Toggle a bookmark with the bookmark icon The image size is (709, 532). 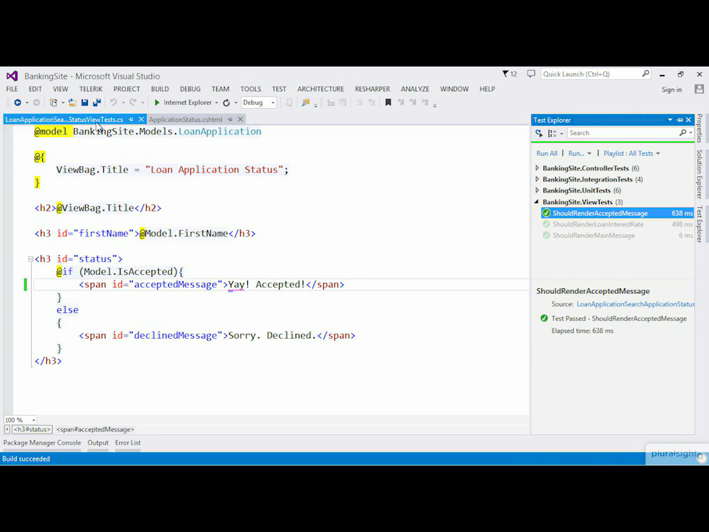pyautogui.click(x=388, y=103)
